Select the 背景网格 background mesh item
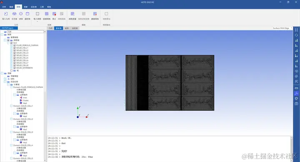The height and width of the screenshot is (162, 300). (14, 37)
